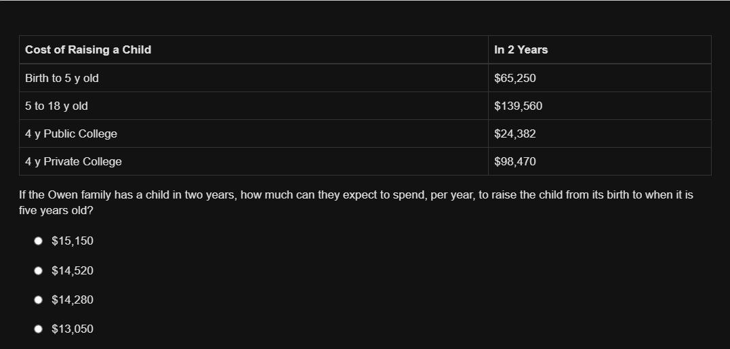Click the 4 y Public College row
730x349 pixels.
click(365, 134)
